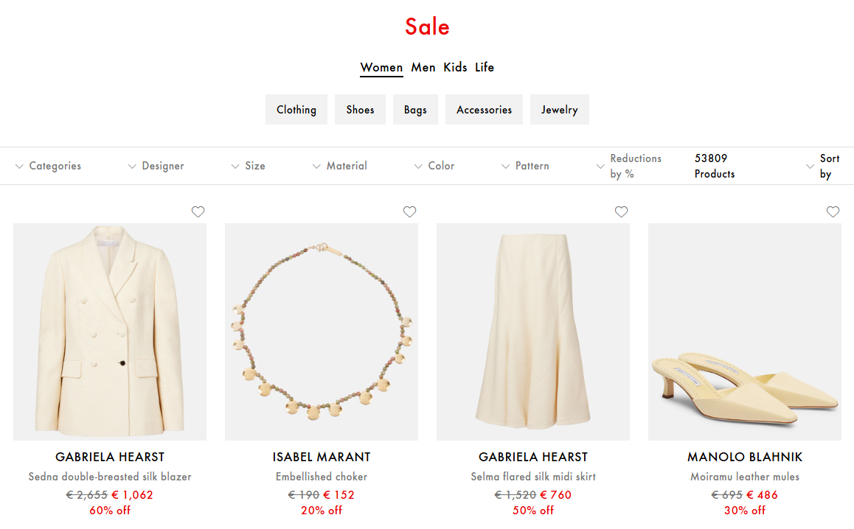Expand the Categories filter
Image resolution: width=854 pixels, height=529 pixels.
click(x=49, y=166)
